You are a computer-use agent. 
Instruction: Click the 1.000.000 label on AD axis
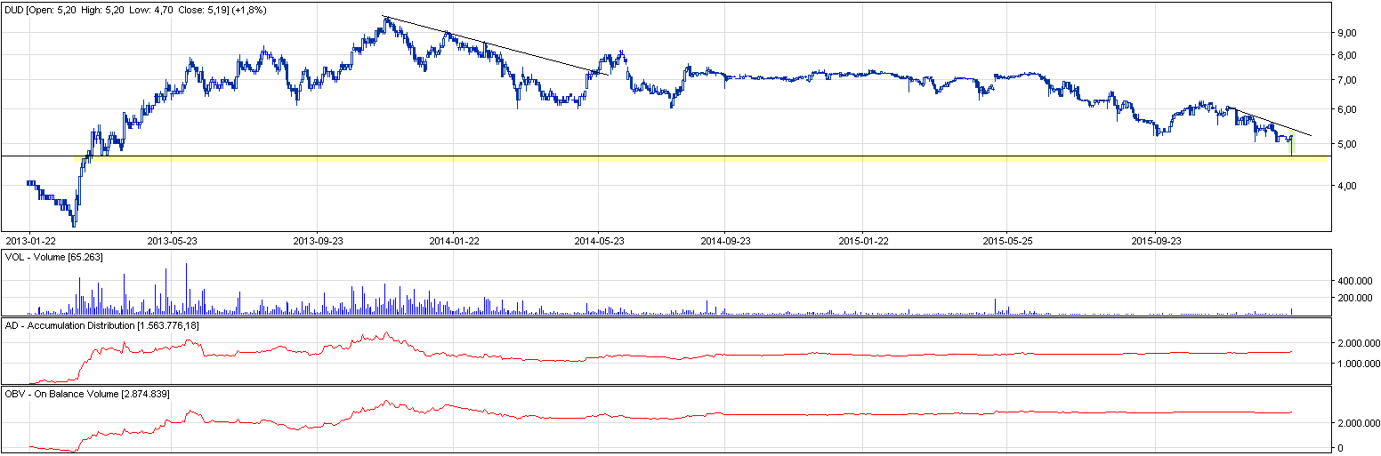click(x=1357, y=364)
